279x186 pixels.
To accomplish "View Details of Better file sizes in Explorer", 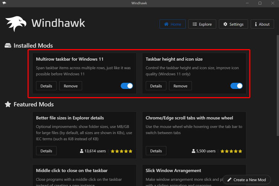I will pyautogui.click(x=46, y=151).
